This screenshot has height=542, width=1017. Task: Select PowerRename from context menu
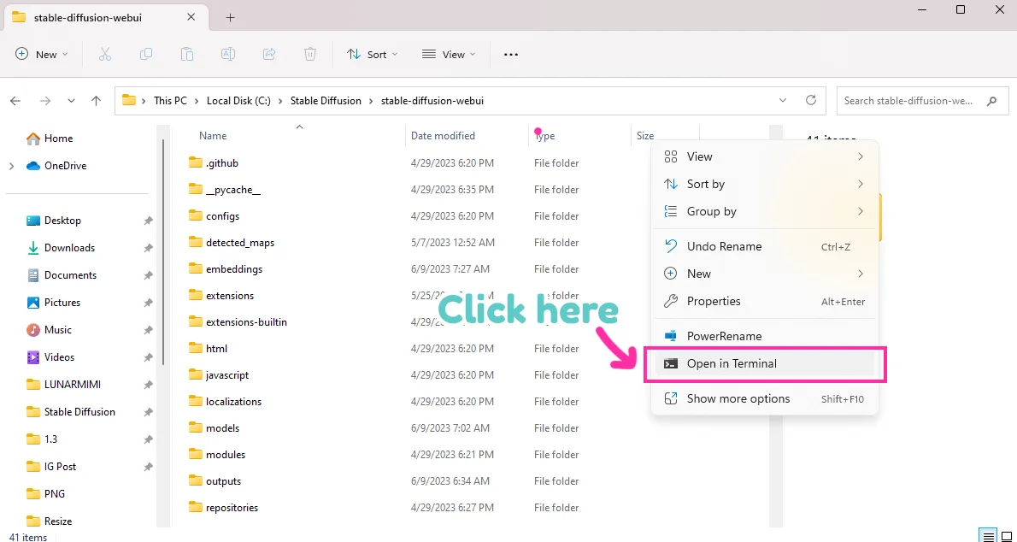click(x=765, y=336)
